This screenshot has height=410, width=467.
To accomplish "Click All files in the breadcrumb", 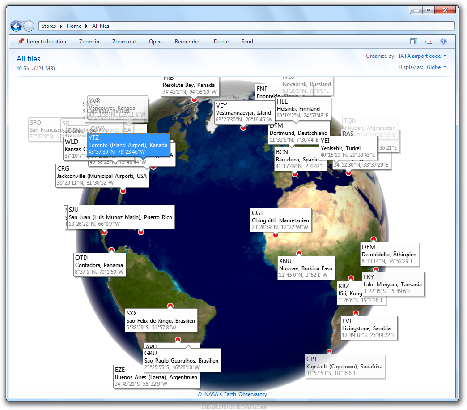I will pos(101,26).
